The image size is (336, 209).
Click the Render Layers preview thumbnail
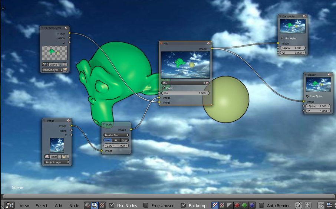click(55, 53)
